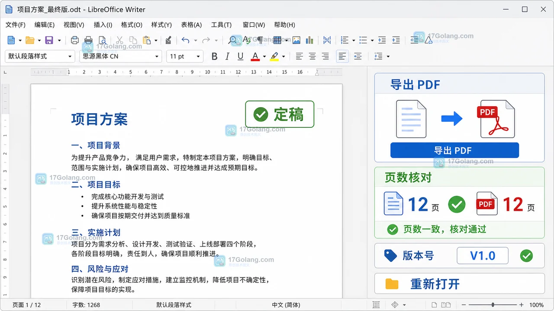The height and width of the screenshot is (311, 554).
Task: Open the 工具(T) menu
Action: 221,25
